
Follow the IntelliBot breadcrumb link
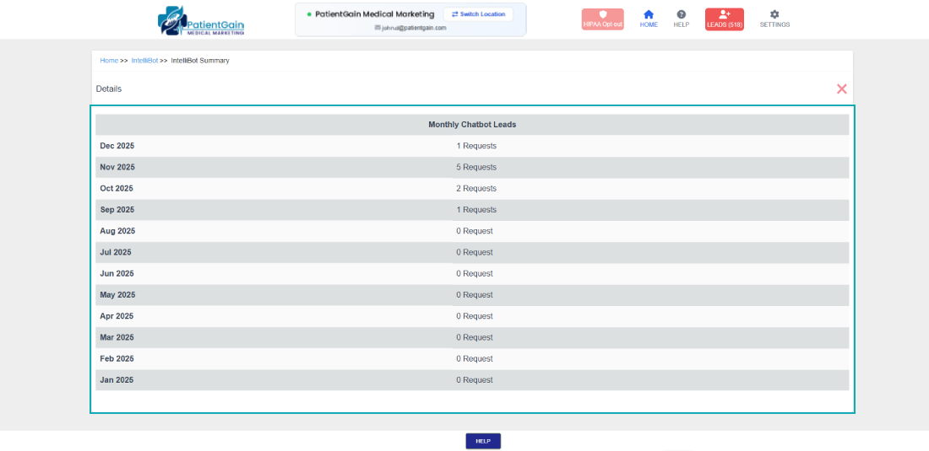[144, 61]
